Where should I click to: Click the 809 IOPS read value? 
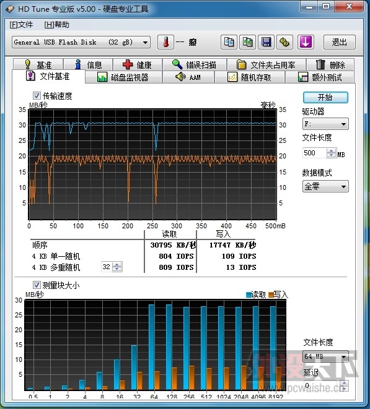click(176, 267)
